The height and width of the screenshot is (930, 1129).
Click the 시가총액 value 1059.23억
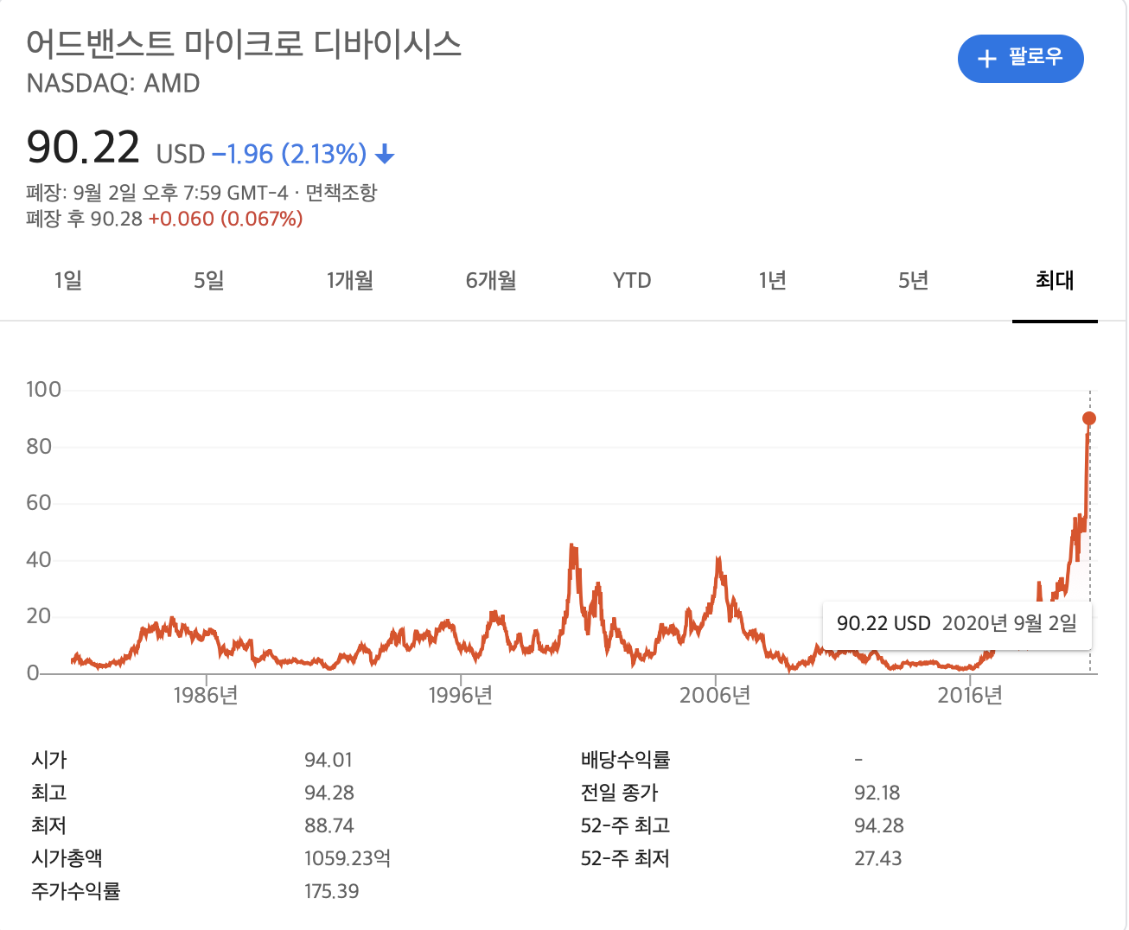click(x=348, y=858)
